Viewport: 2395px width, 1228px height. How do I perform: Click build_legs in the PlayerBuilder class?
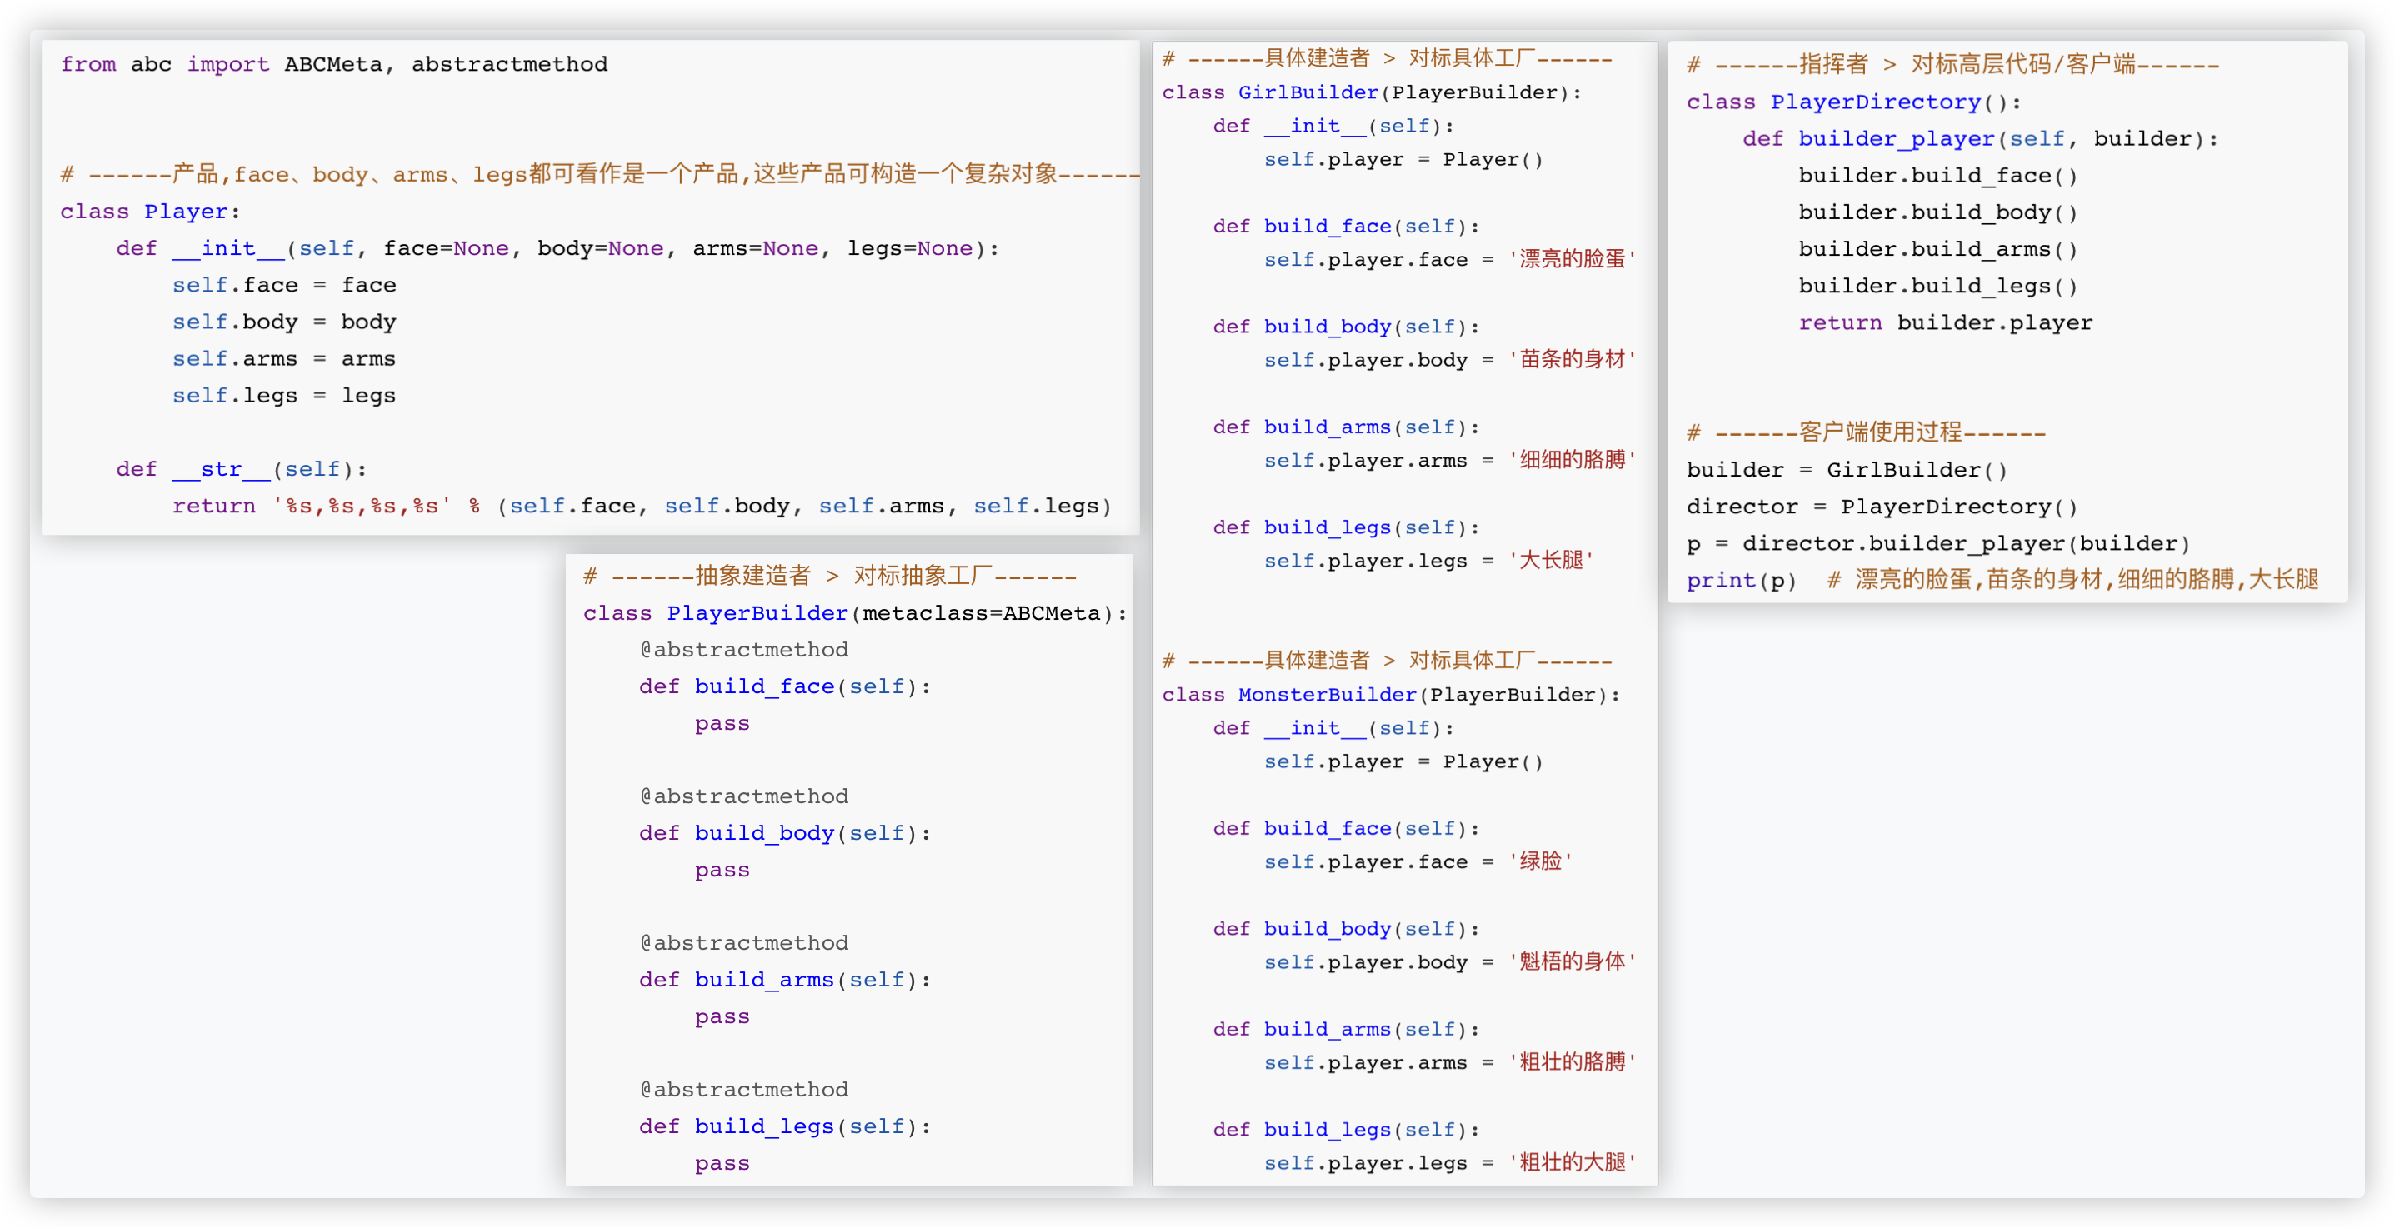click(764, 1126)
